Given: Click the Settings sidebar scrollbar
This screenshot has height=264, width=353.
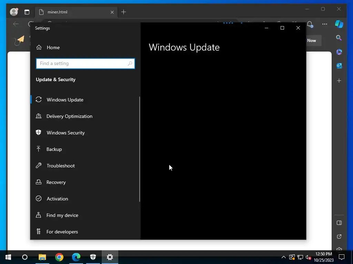Looking at the screenshot, I should point(140,149).
